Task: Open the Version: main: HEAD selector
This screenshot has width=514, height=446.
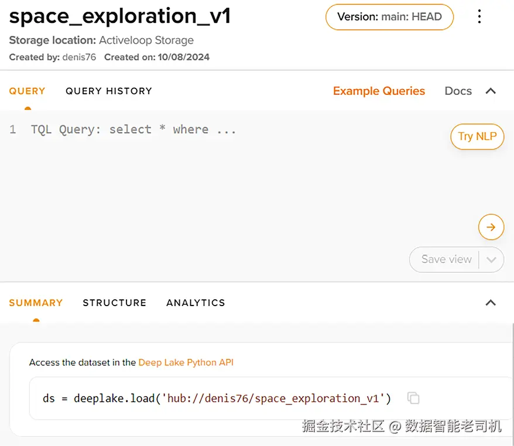Action: (x=389, y=17)
